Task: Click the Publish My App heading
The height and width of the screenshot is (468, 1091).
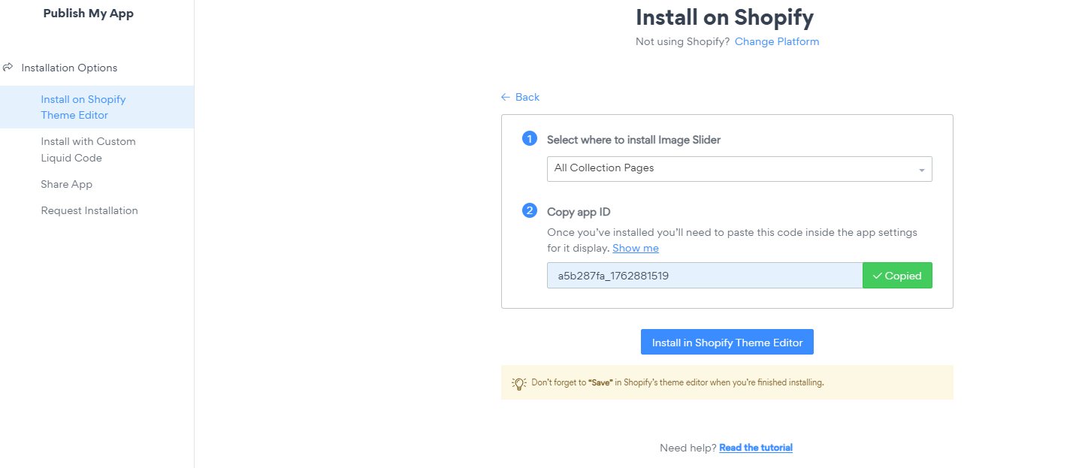Action: (x=89, y=14)
